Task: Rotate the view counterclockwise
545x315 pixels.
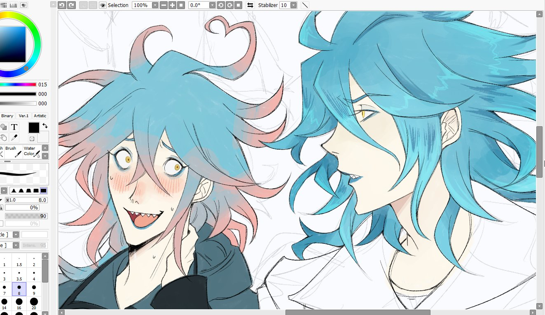Action: 220,5
